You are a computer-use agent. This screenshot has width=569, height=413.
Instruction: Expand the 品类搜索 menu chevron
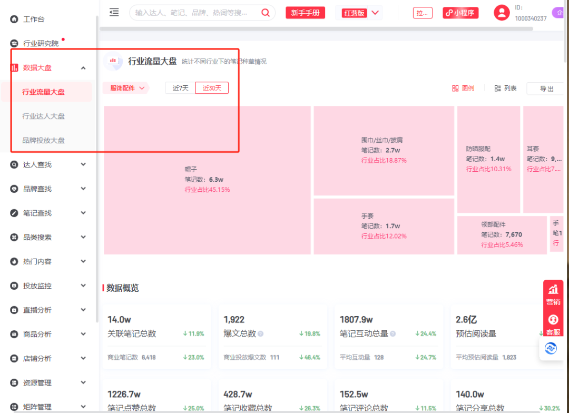(x=83, y=238)
